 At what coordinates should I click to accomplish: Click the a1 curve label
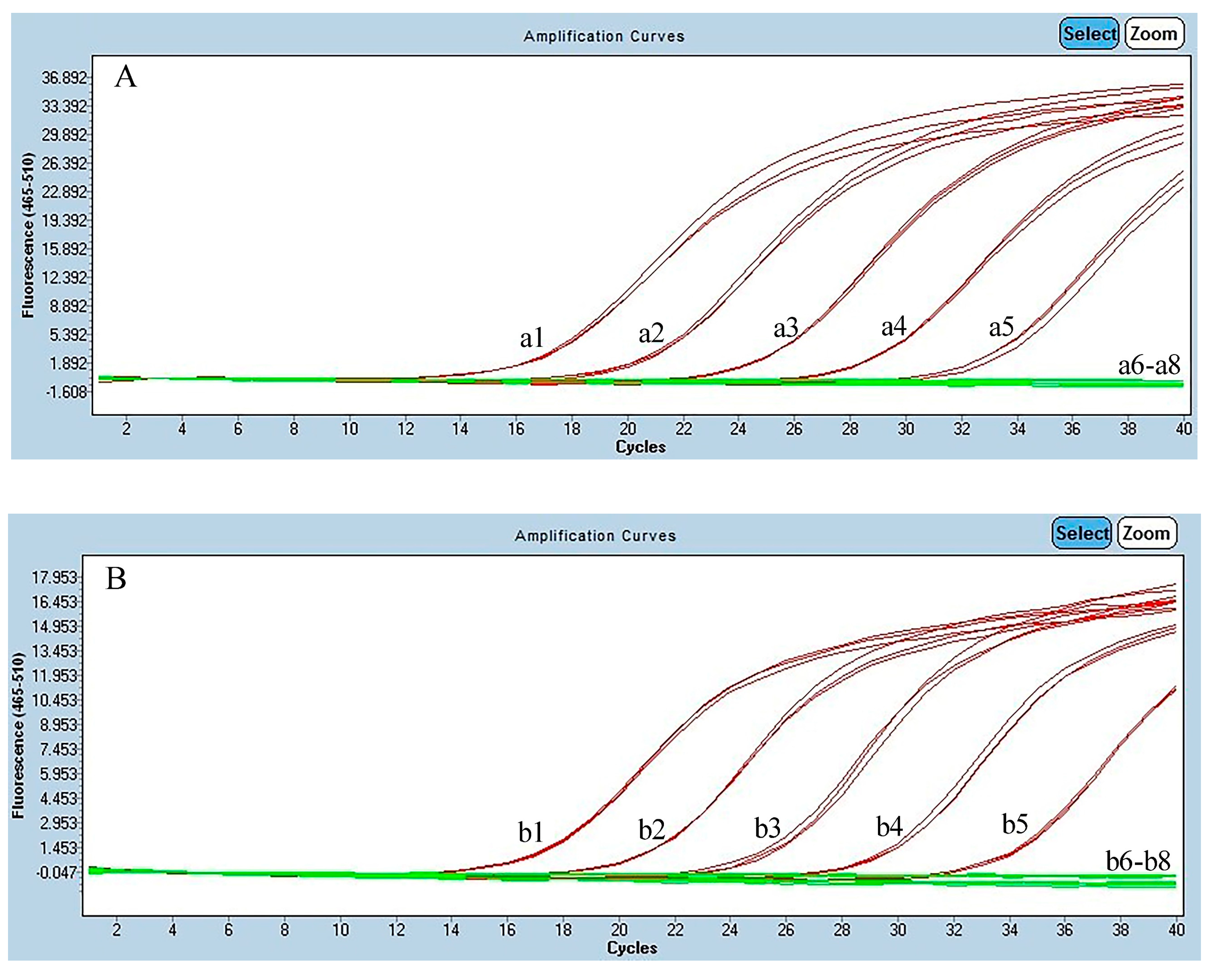[531, 338]
